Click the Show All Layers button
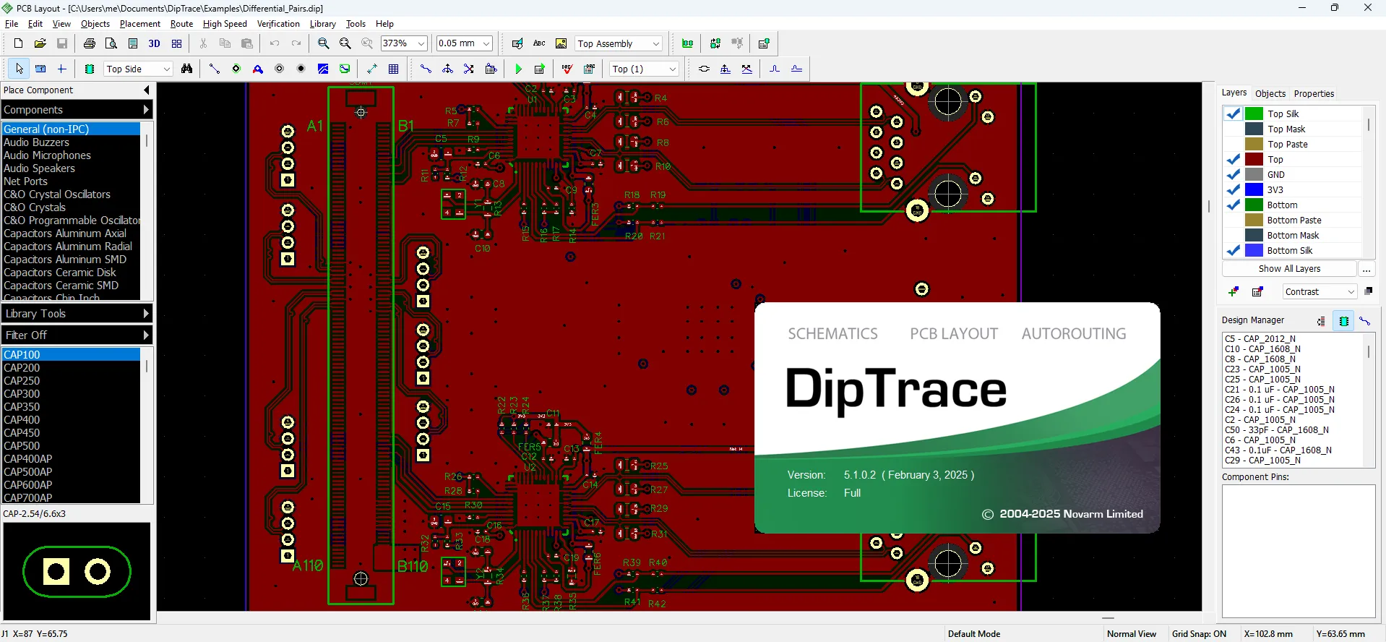This screenshot has width=1386, height=642. (1289, 268)
